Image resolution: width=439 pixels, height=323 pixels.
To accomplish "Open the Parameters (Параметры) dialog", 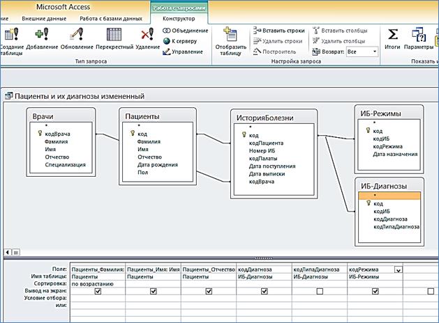I will point(419,38).
